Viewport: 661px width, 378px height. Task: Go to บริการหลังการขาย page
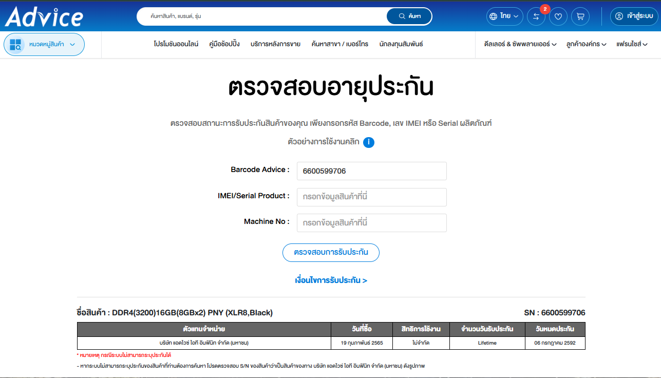click(275, 44)
